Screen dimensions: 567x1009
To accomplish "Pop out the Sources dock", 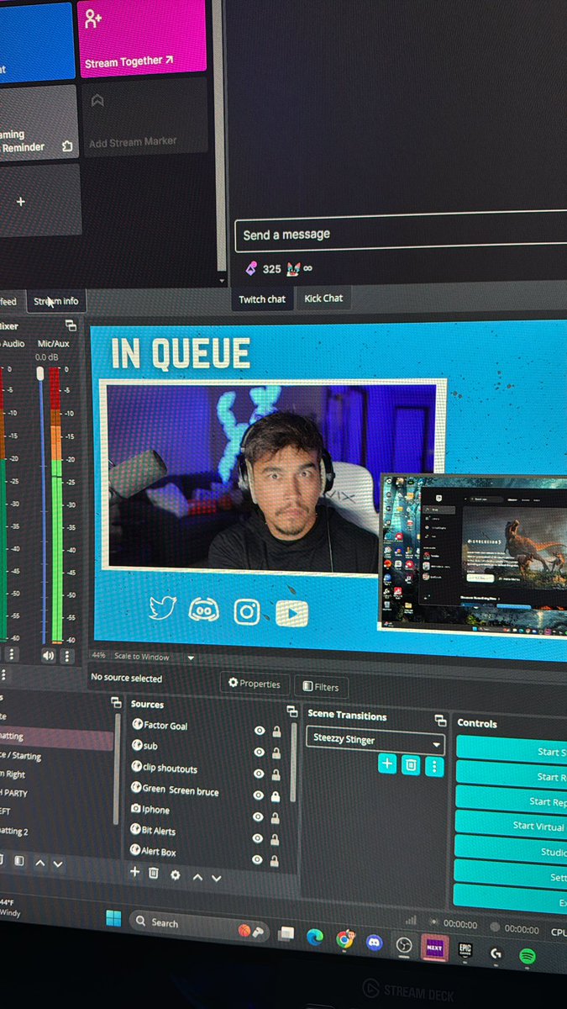I will pos(291,711).
